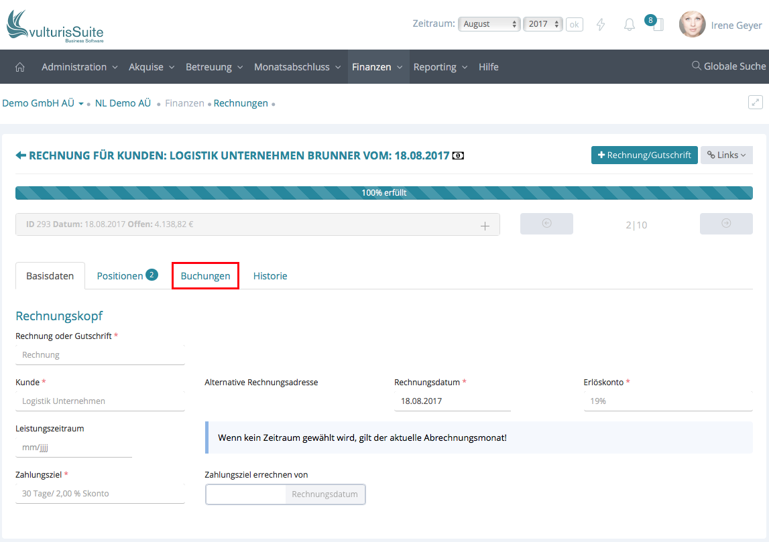Viewport: 769px width, 542px height.
Task: Click the Rechnungen breadcrumb link
Action: [241, 103]
